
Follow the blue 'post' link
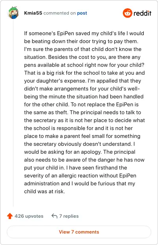[x=82, y=13]
